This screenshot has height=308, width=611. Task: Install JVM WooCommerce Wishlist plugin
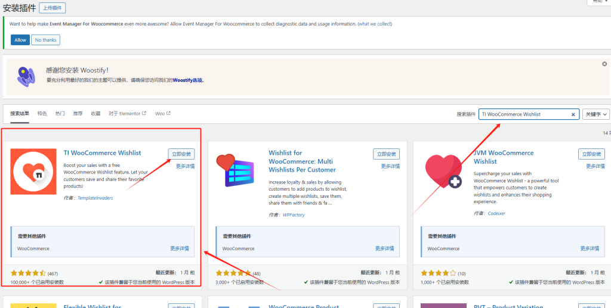pyautogui.click(x=591, y=154)
